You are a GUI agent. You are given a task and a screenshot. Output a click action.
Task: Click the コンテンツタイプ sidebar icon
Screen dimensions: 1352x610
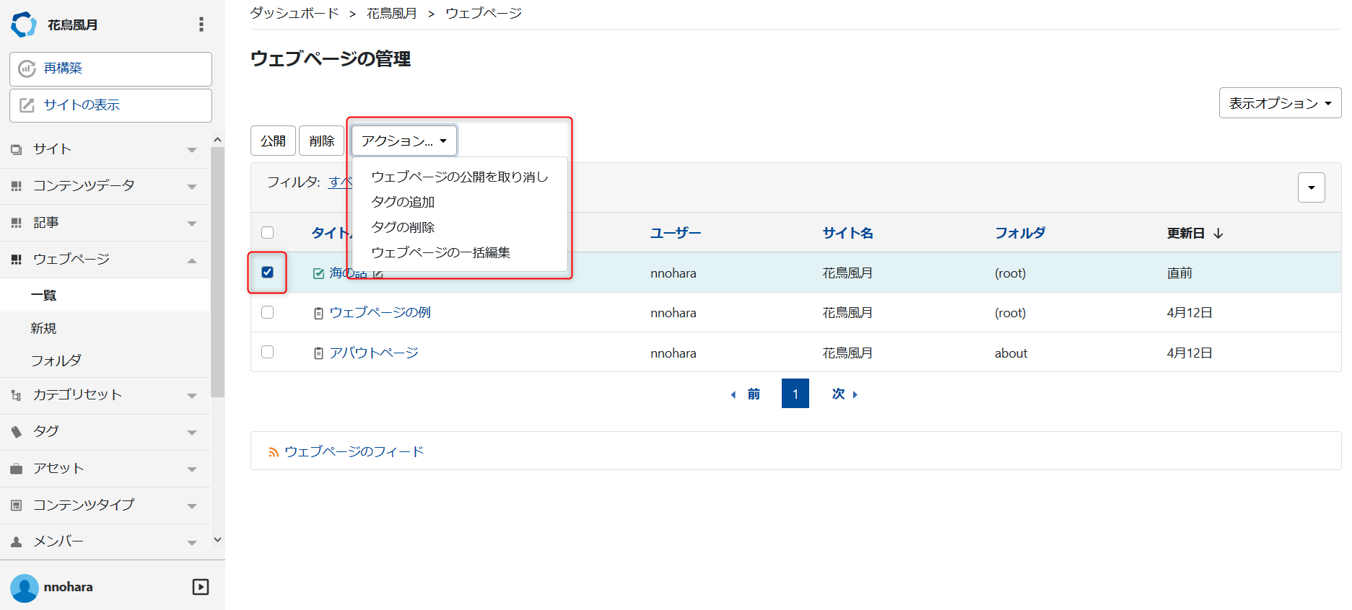[17, 505]
